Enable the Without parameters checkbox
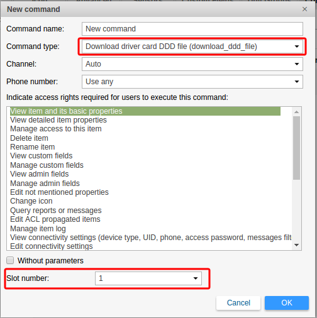This screenshot has width=317, height=318. coord(10,260)
